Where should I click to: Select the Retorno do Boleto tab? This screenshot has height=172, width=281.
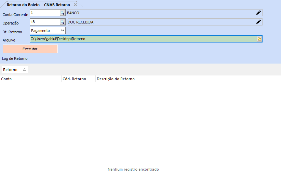tap(38, 5)
